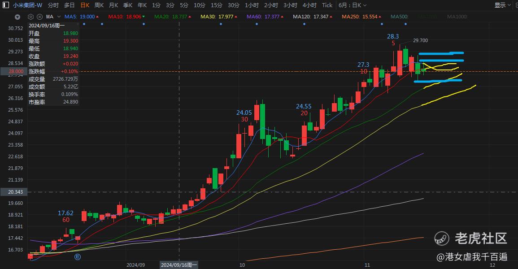Toggle the MA250 line legend
Image resolution: width=518 pixels, height=269 pixels.
point(361,17)
